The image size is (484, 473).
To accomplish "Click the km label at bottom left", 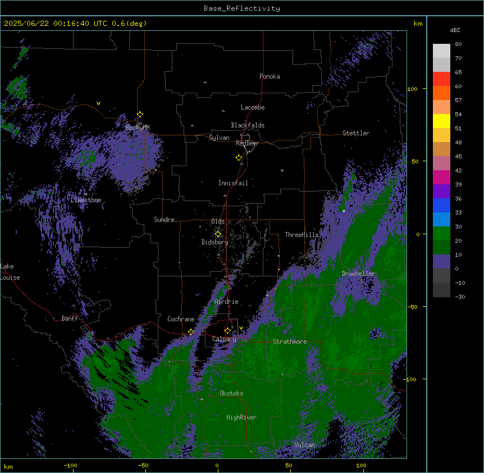I will [8, 466].
